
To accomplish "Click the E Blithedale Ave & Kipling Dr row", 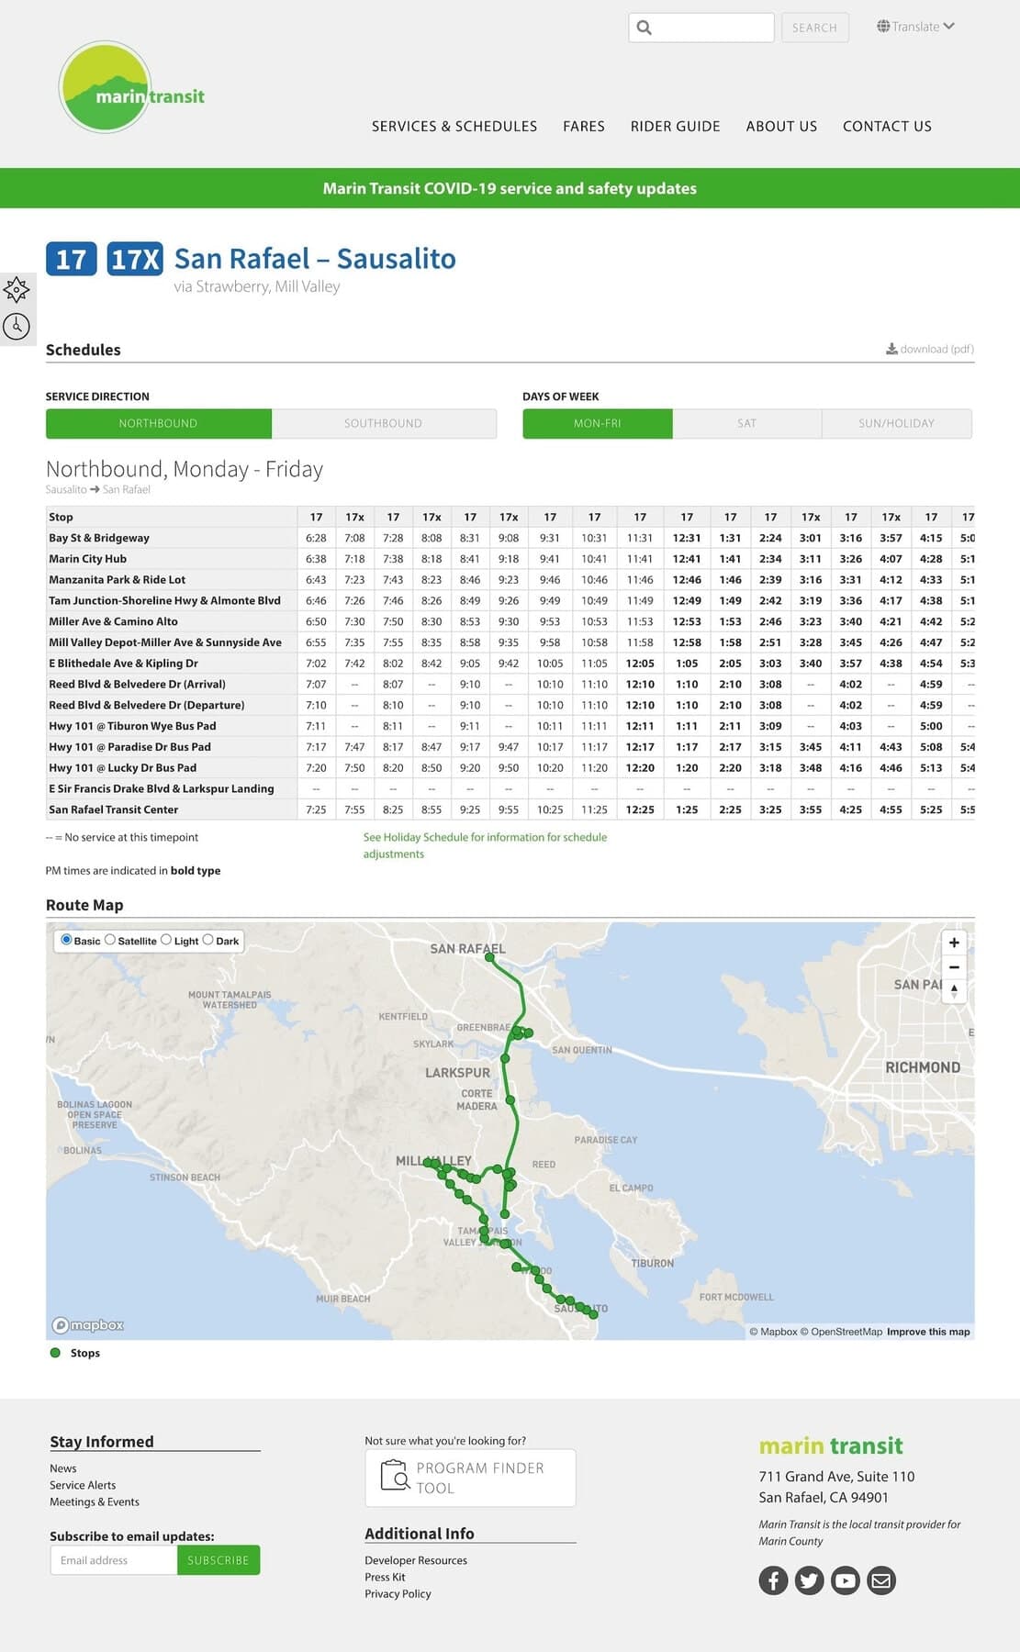I will (510, 664).
